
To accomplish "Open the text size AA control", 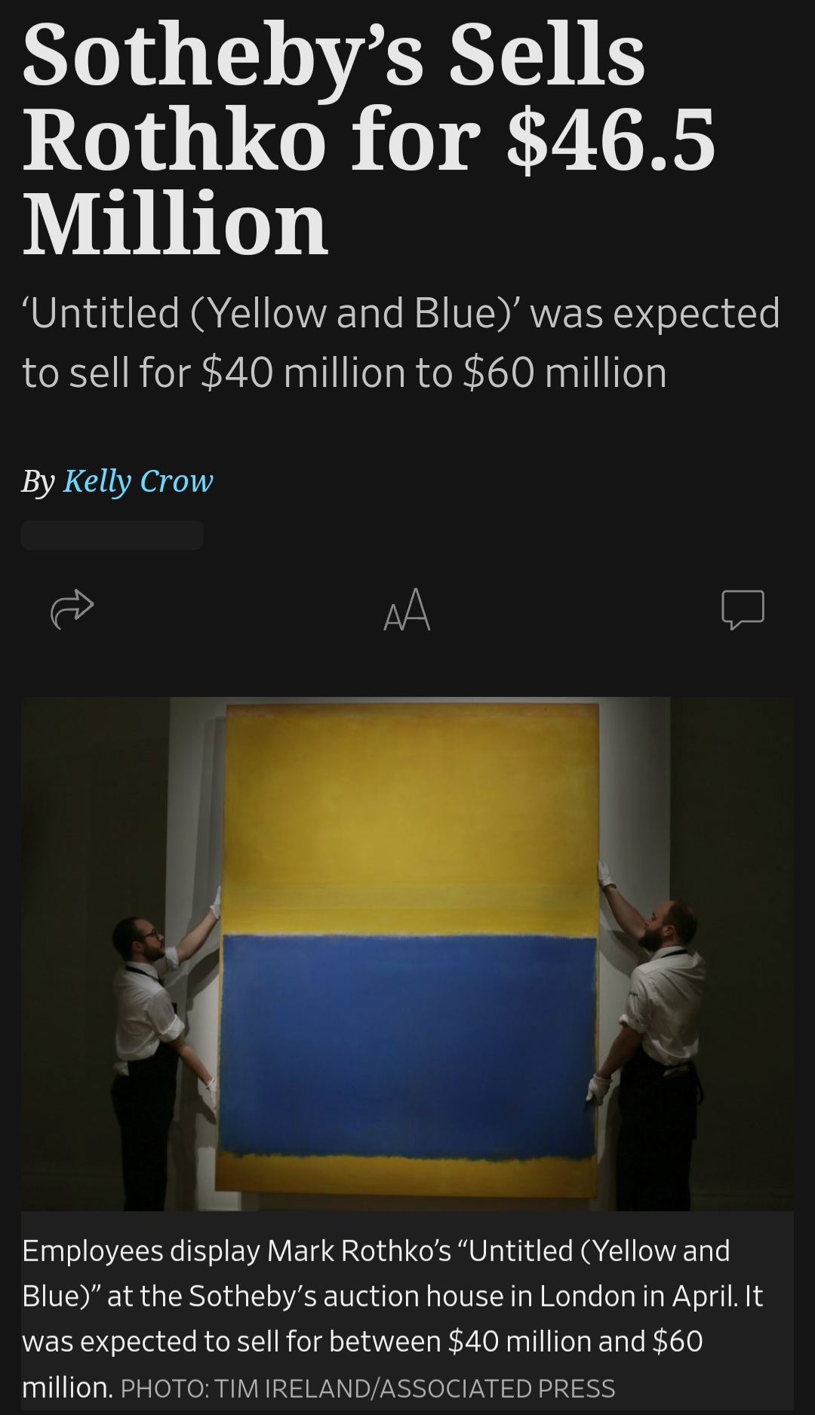I will coord(407,609).
